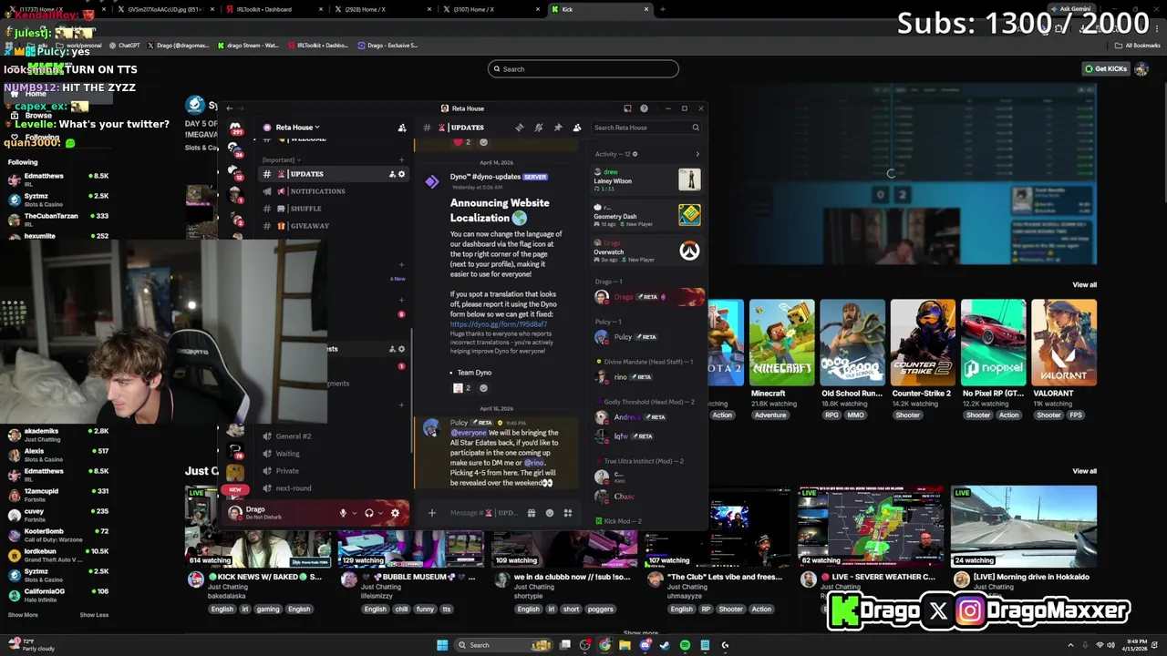Open emoji picker in message bar
This screenshot has width=1167, height=656.
click(550, 513)
